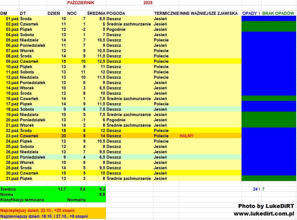Click the Normalny classification cell
Viewport: 297px width, 220px height.
[x=76, y=200]
